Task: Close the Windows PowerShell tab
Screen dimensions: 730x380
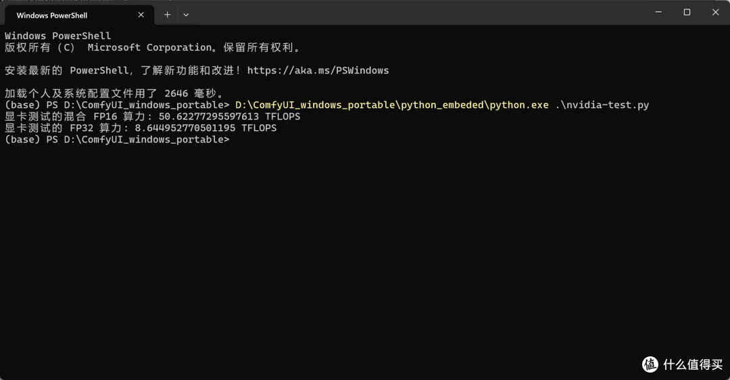Action: [x=141, y=15]
